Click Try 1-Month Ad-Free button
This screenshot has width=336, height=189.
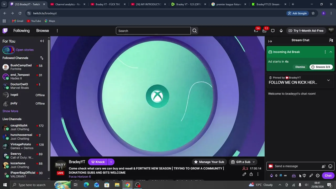[x=306, y=31]
